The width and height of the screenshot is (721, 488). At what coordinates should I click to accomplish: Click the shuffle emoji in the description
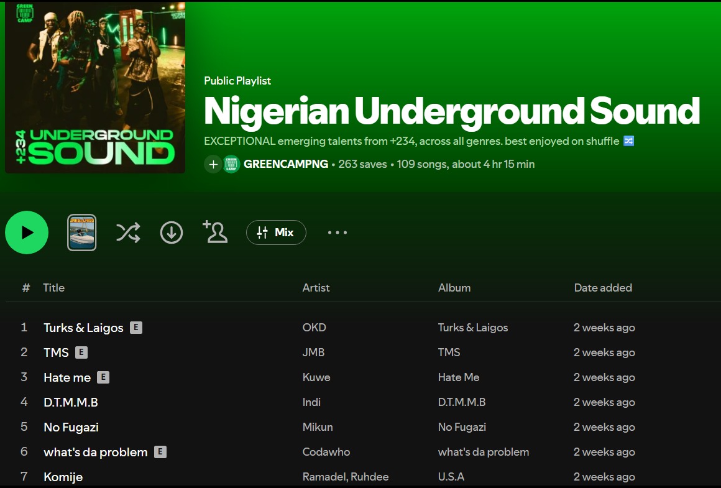tap(628, 140)
